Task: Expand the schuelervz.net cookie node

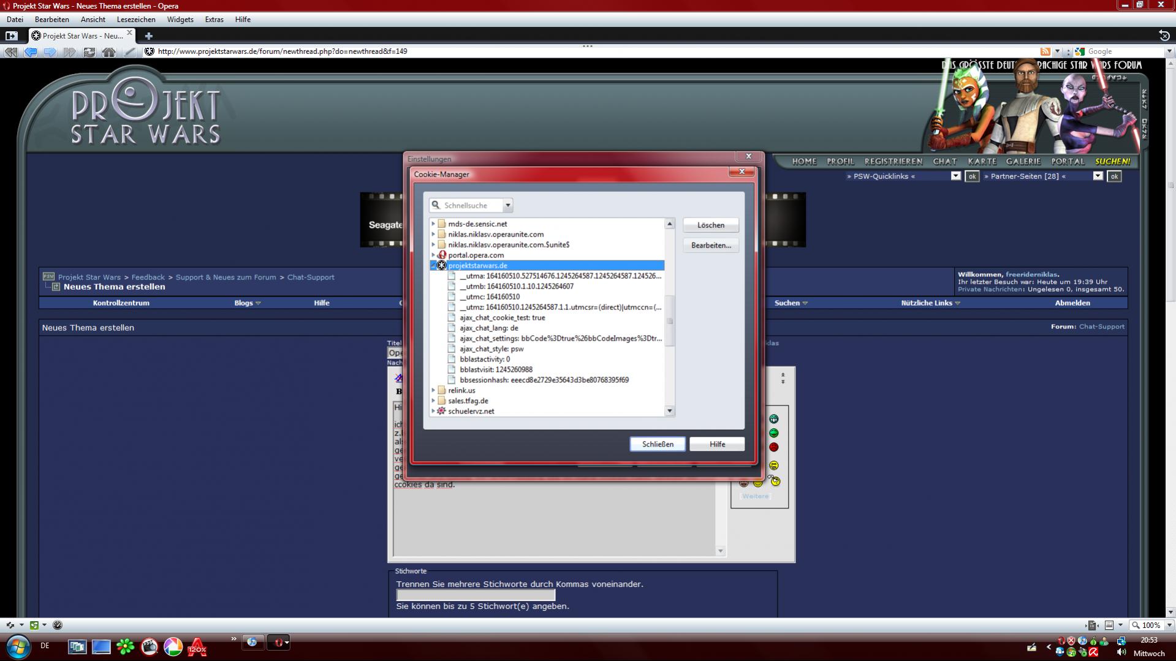Action: [x=433, y=412]
